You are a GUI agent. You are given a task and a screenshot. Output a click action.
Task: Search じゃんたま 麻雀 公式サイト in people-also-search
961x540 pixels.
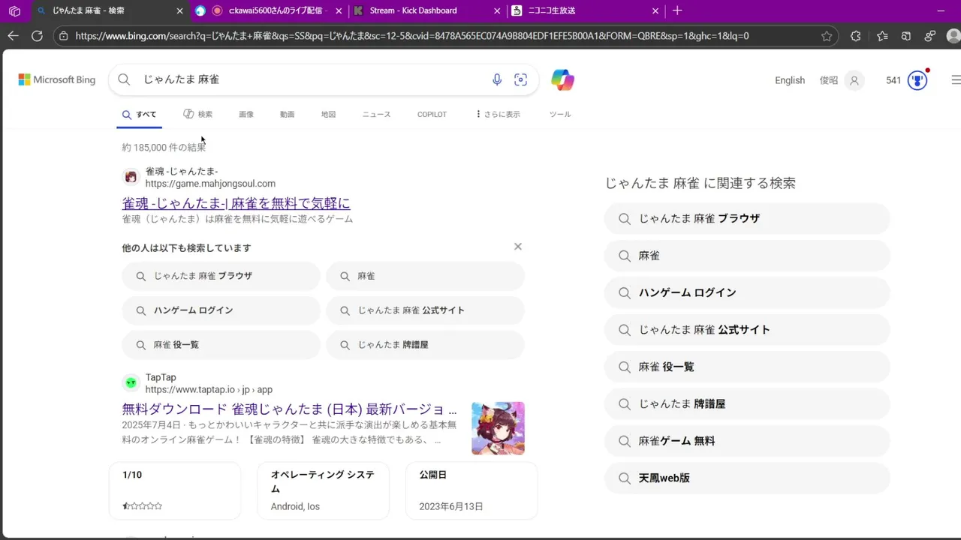(x=425, y=310)
